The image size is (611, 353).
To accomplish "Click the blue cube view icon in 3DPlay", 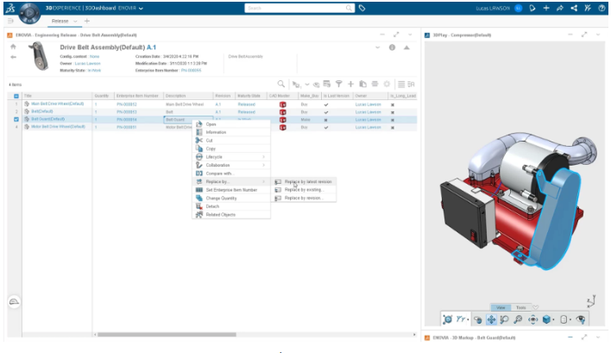I will coord(546,319).
